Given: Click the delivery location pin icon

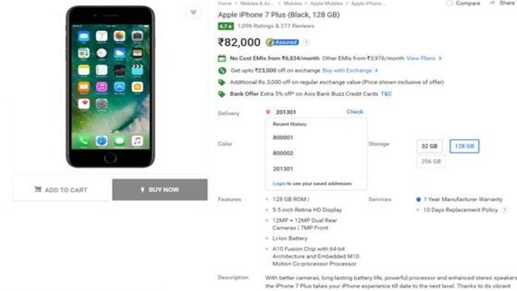Looking at the screenshot, I should pos(268,112).
